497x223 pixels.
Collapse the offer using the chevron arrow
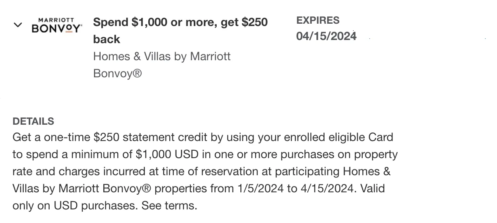point(18,25)
